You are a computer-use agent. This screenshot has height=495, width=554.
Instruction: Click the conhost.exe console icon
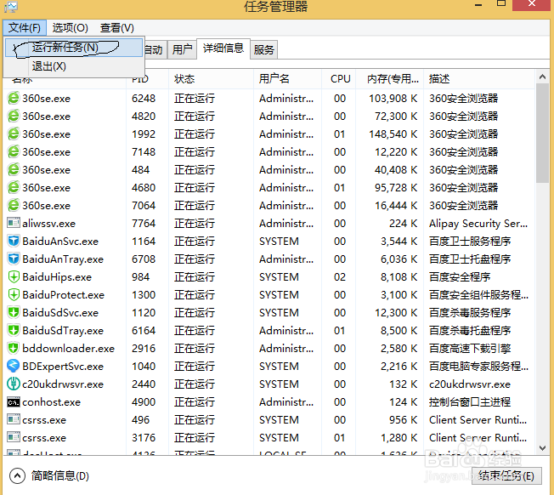14,402
